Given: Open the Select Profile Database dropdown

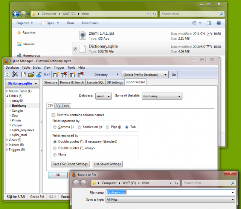Looking at the screenshot, I should click(145, 75).
